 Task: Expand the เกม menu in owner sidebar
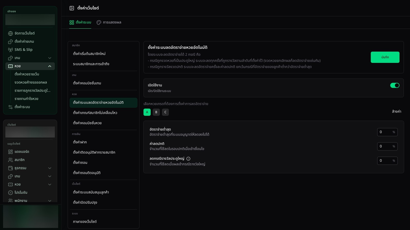coord(50,58)
